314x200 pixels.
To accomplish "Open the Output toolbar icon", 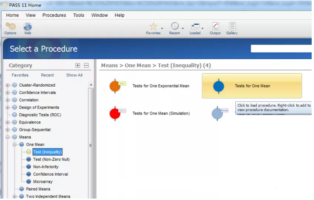I will [x=215, y=27].
